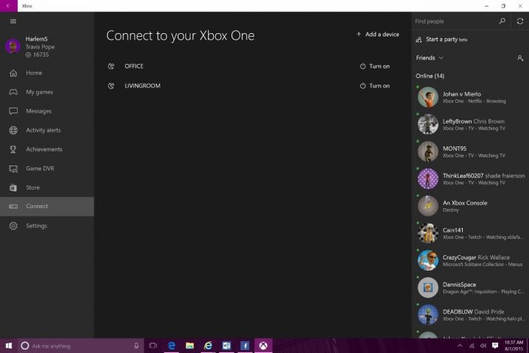Click the Settings gear icon

click(x=13, y=226)
